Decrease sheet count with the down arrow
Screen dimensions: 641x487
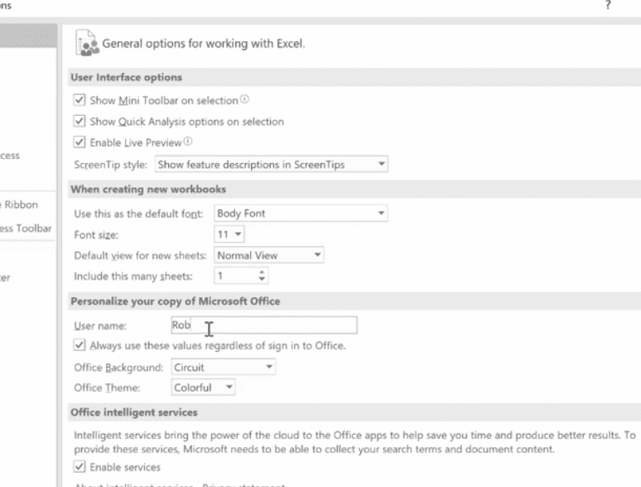[x=263, y=279]
